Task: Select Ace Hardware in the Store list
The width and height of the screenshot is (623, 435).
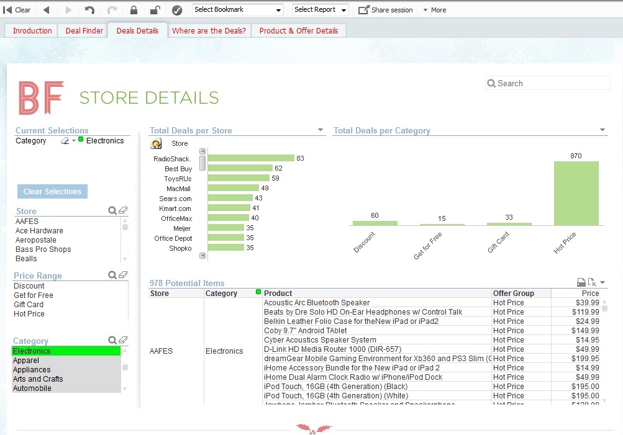Action: click(x=66, y=231)
